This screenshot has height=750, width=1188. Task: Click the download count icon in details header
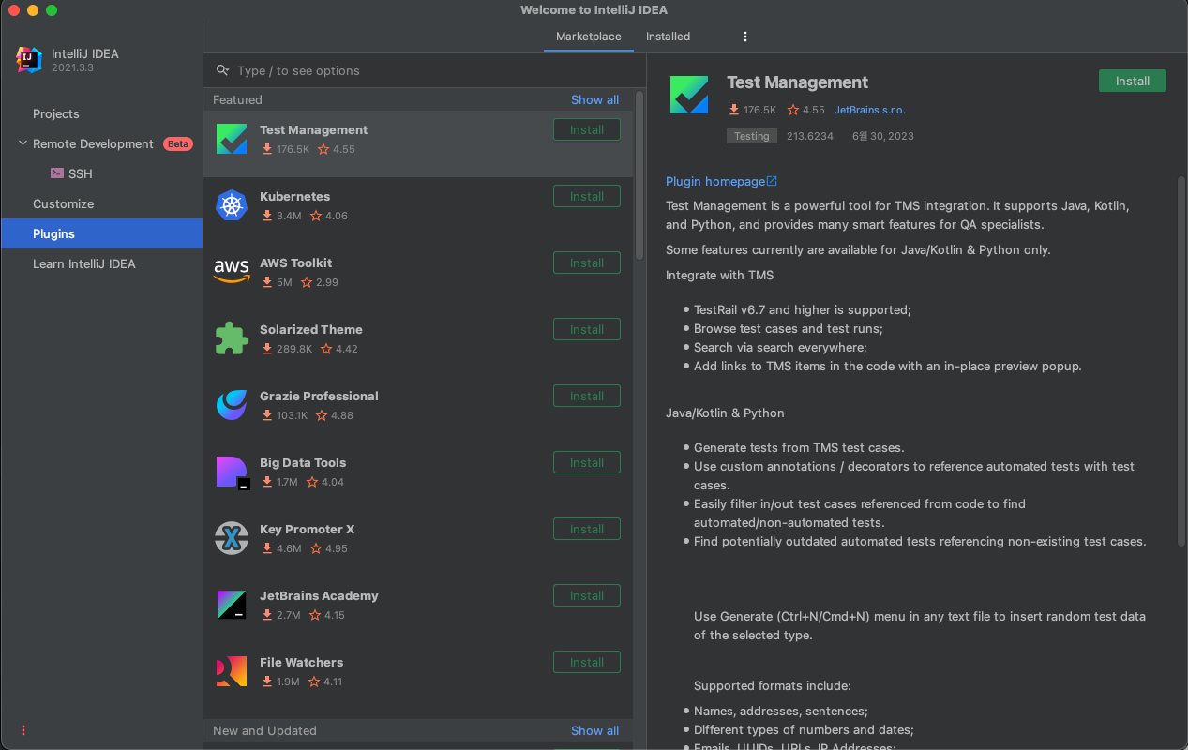pos(734,110)
